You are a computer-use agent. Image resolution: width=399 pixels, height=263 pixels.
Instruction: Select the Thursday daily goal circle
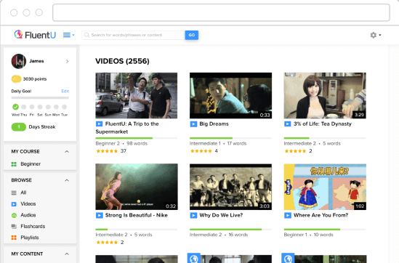pyautogui.click(x=24, y=107)
